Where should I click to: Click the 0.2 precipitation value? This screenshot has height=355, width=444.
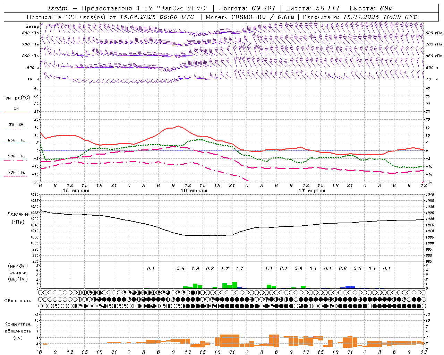[x=210, y=269]
